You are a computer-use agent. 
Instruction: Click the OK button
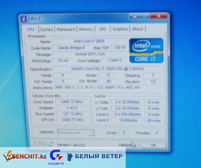click(x=153, y=145)
